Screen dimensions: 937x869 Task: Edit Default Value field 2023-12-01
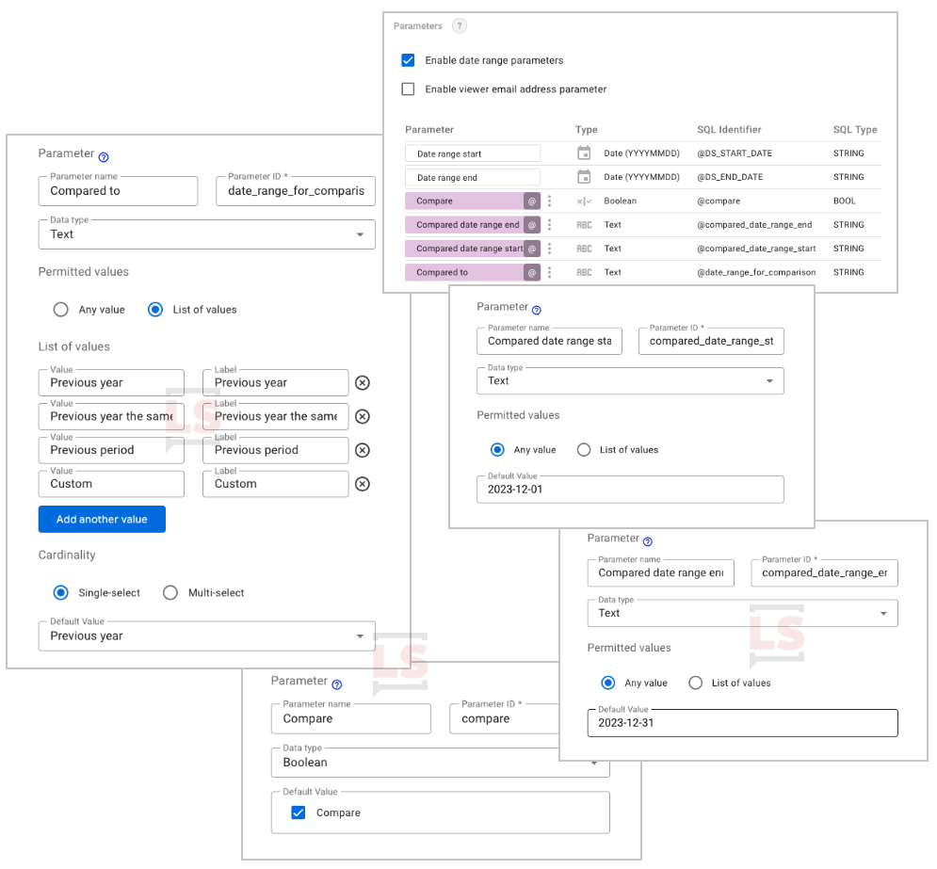pyautogui.click(x=630, y=490)
